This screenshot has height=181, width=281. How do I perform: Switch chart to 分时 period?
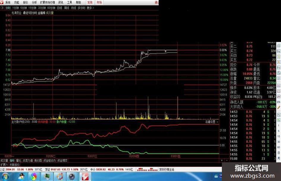(x=8, y=8)
